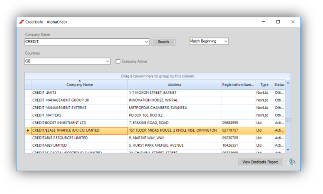Sort by Registration Number column header
This screenshot has width=323, height=194.
(238, 85)
